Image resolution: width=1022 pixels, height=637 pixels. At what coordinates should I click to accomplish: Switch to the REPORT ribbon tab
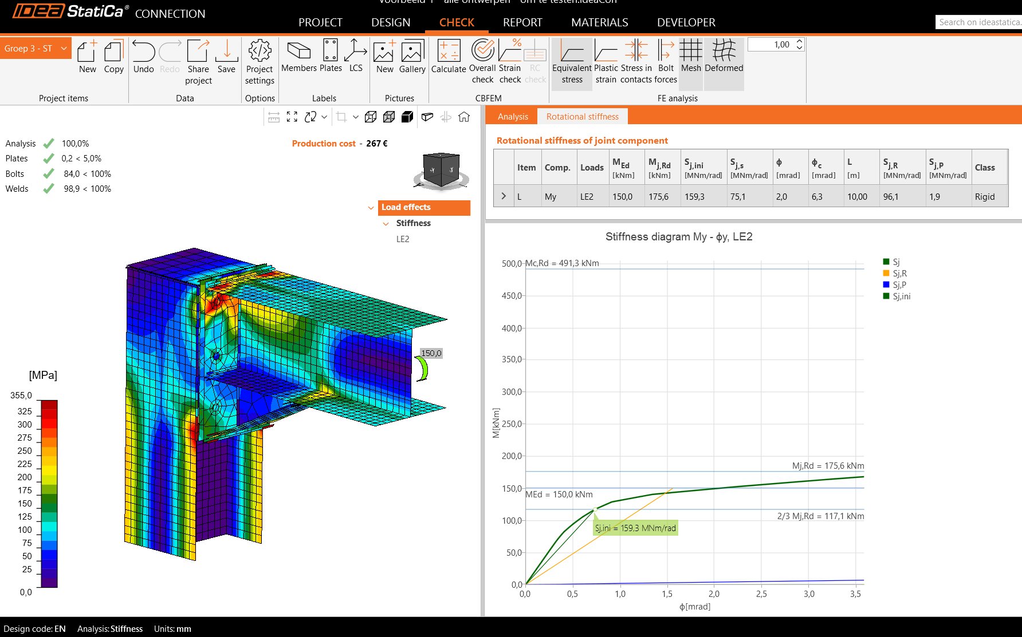[522, 22]
